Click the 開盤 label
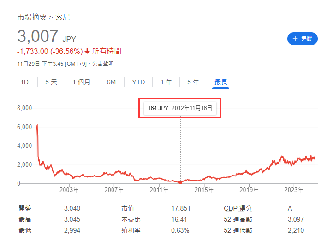 25,208
